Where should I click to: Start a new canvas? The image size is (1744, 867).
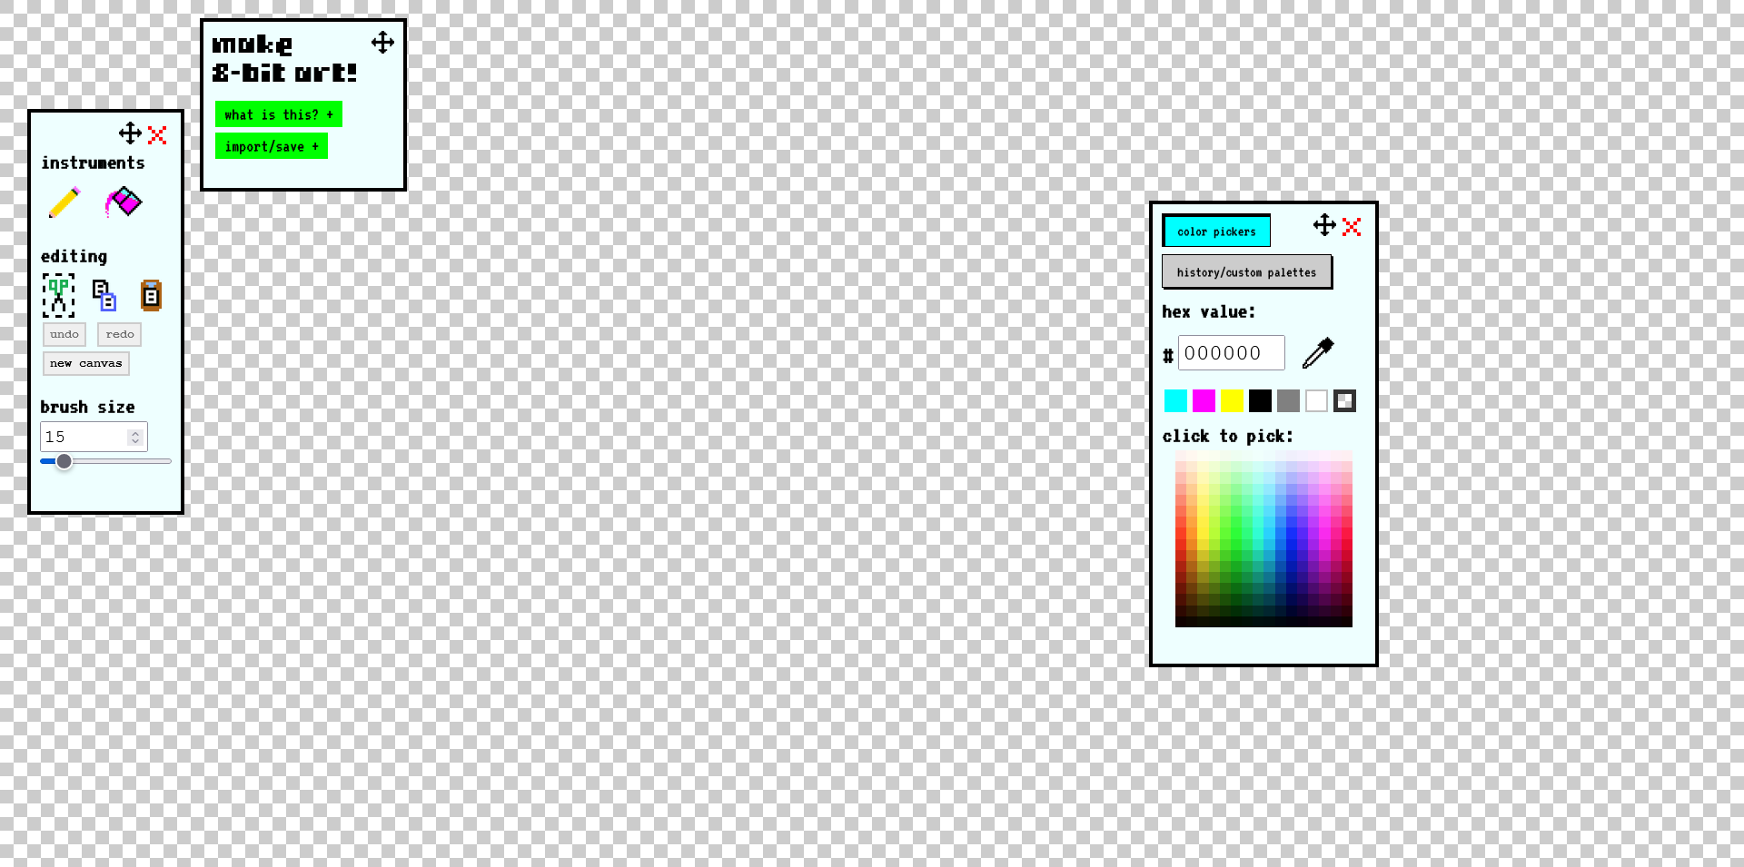[86, 363]
